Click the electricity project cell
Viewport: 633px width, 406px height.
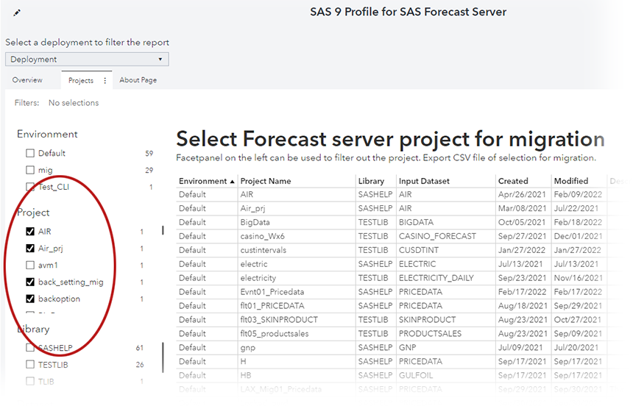258,278
